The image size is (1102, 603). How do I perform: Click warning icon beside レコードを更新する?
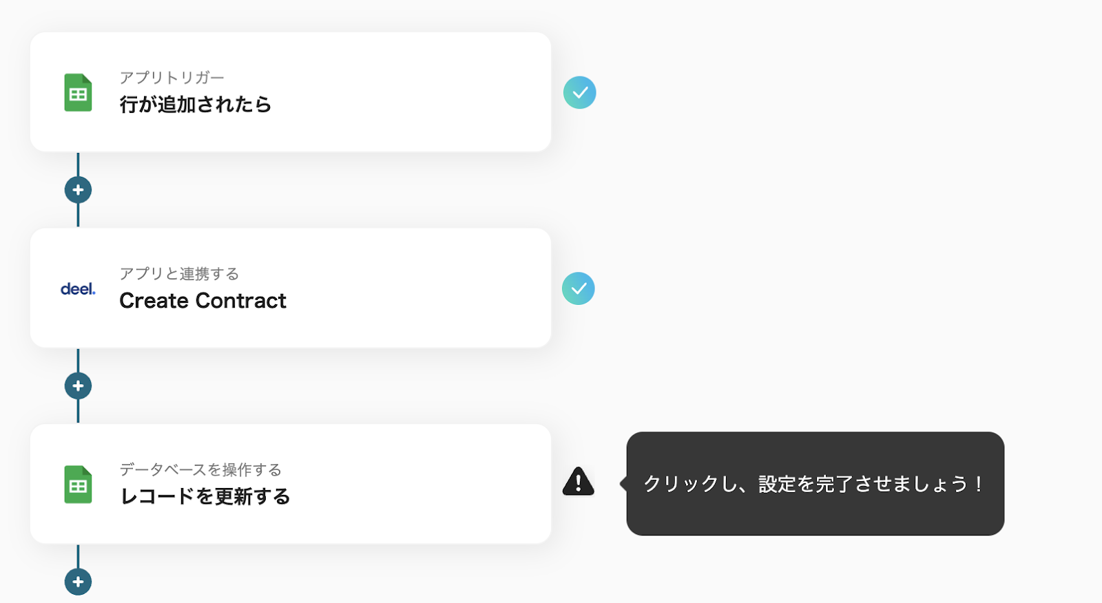(x=579, y=482)
